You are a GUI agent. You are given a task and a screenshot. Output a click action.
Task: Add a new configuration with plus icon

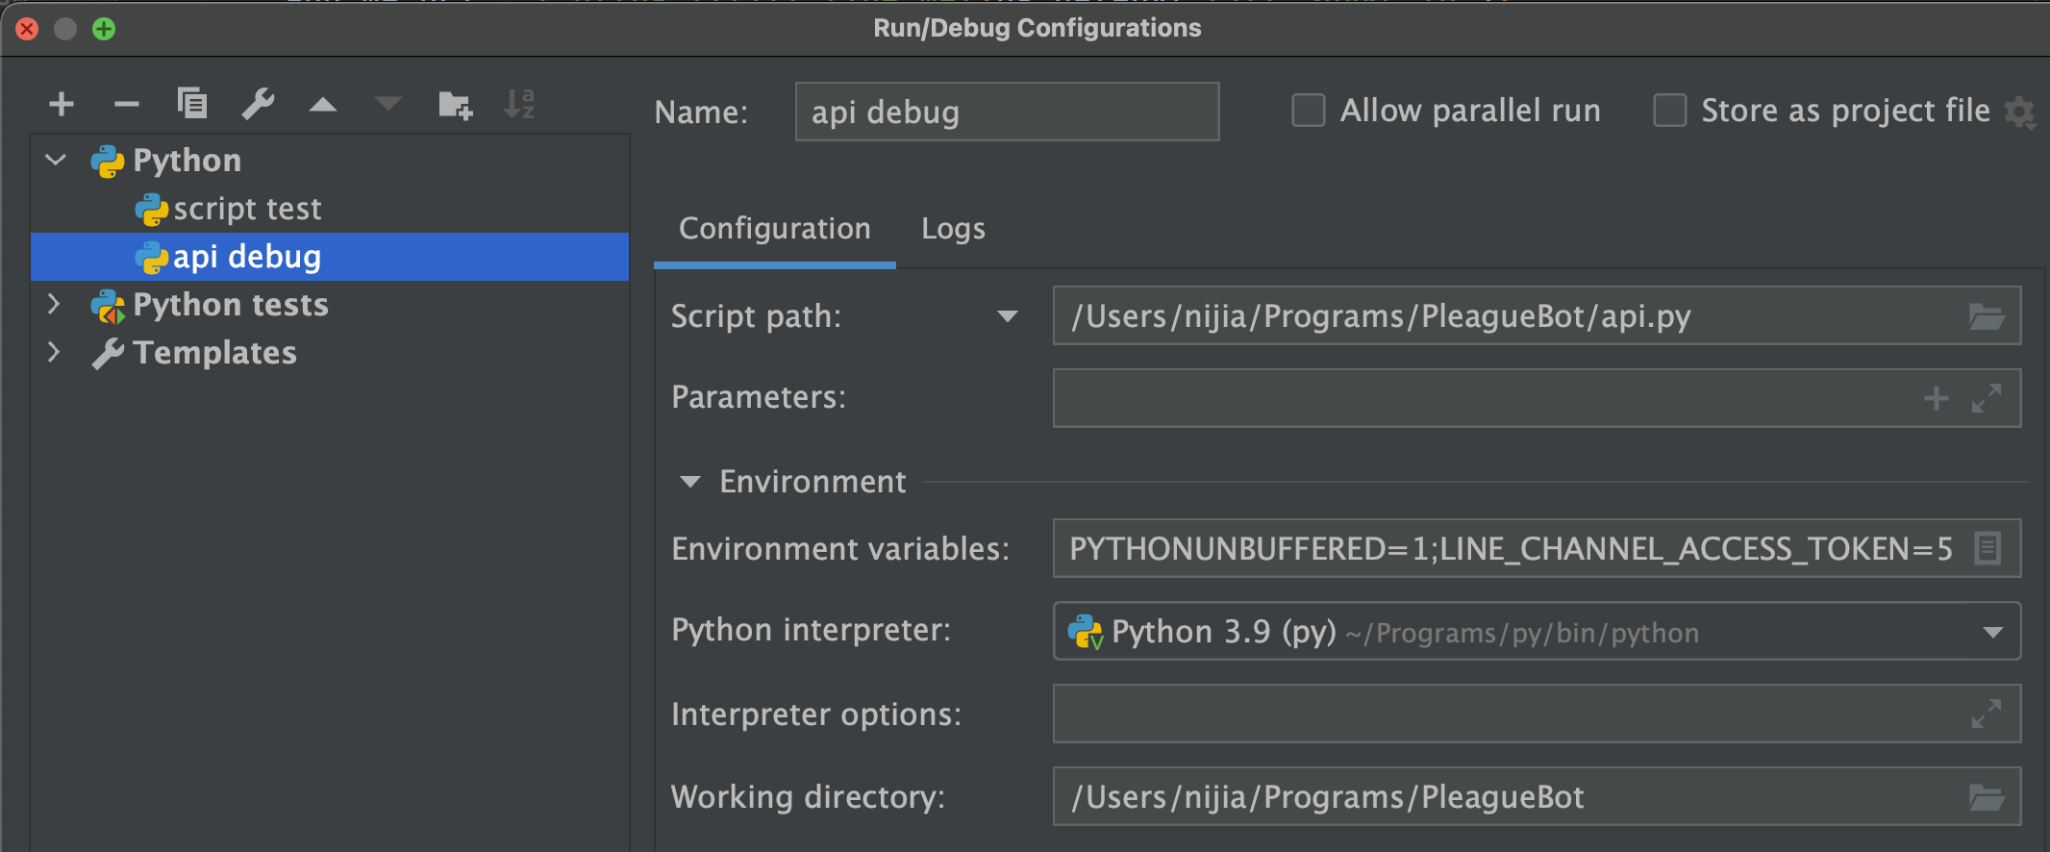click(62, 104)
